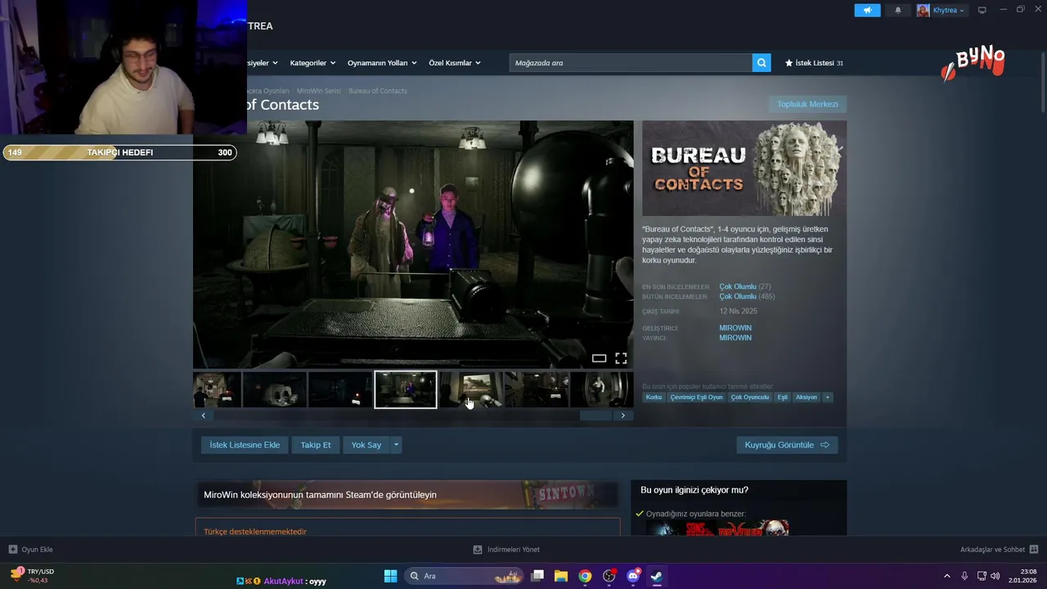This screenshot has height=589, width=1047.
Task: Open fullscreen view of screenshot
Action: 621,358
